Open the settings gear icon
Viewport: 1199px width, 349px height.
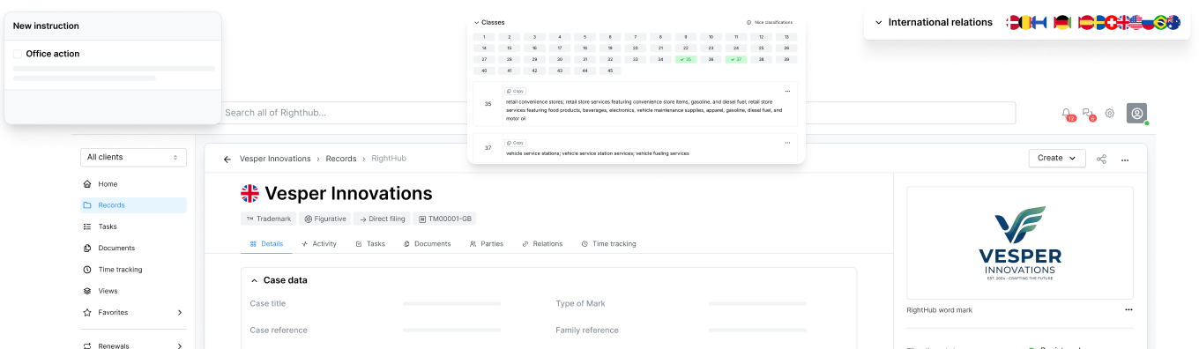[x=1110, y=113]
